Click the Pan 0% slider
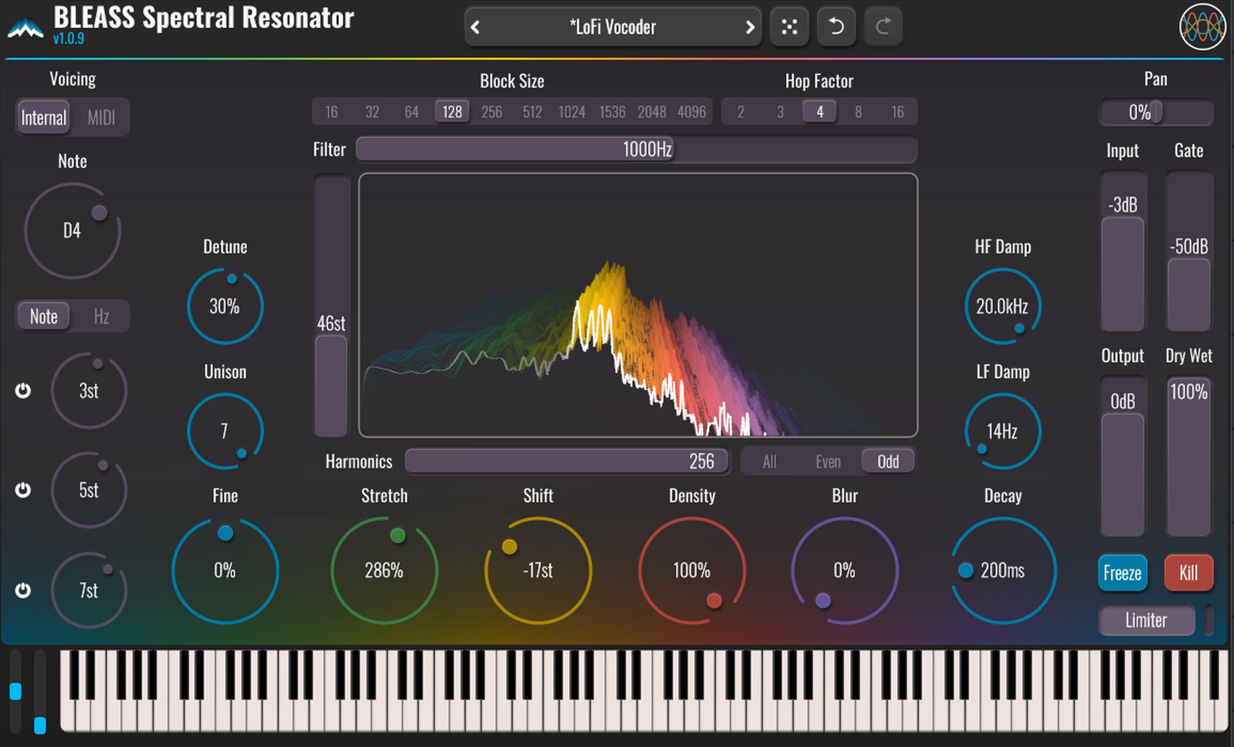The height and width of the screenshot is (747, 1234). tap(1156, 112)
